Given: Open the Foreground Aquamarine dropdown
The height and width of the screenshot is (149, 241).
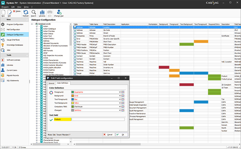Looking at the screenshot, I should coord(119,92).
